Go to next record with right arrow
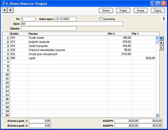 (x=11, y=10)
